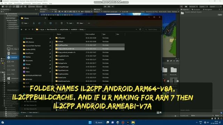Open the Sort dropdown in Explorer
This screenshot has width=223, height=125.
pos(70,23)
